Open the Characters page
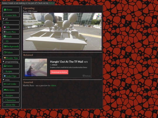The image size is (158, 118). pos(11,100)
